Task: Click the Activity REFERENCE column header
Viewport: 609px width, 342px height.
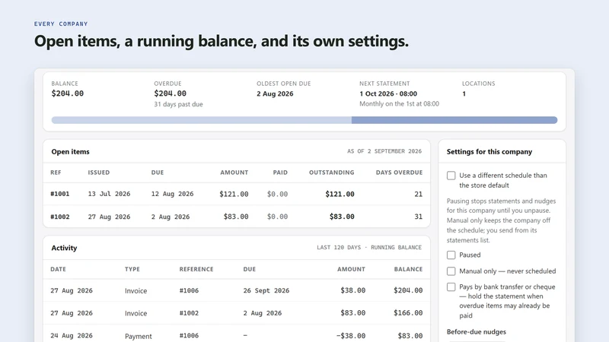Action: click(196, 269)
